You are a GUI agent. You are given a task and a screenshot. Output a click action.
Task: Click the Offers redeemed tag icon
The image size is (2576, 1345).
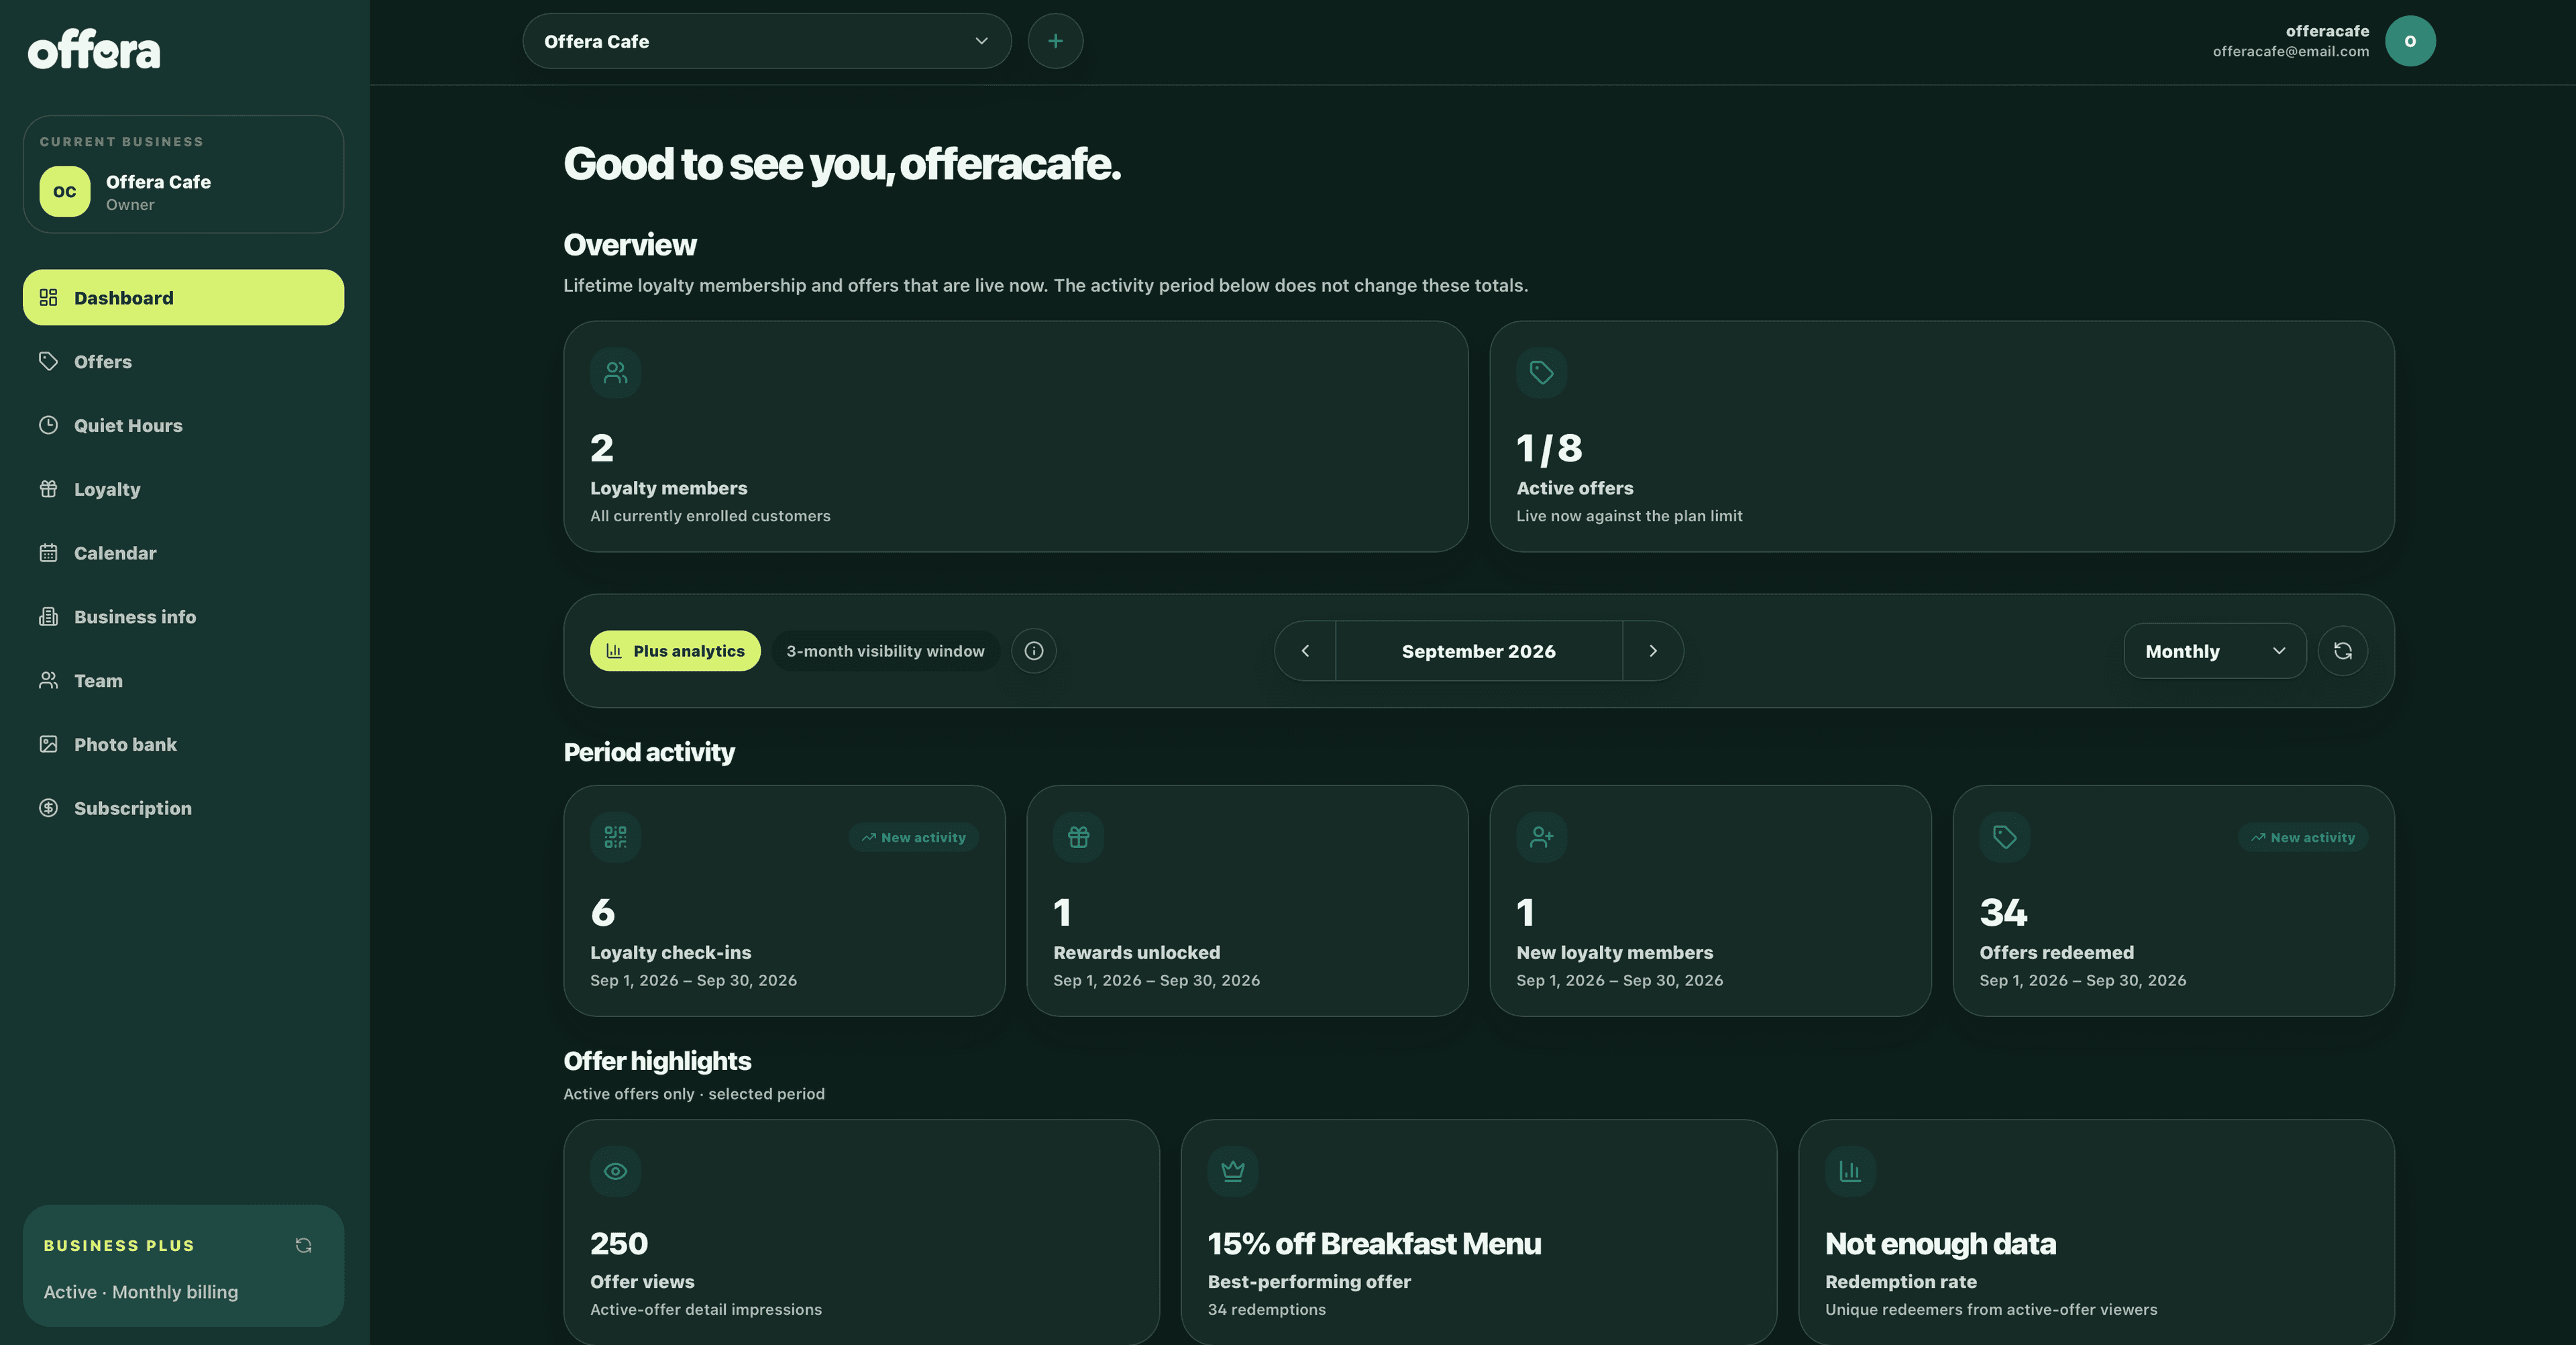point(2005,837)
